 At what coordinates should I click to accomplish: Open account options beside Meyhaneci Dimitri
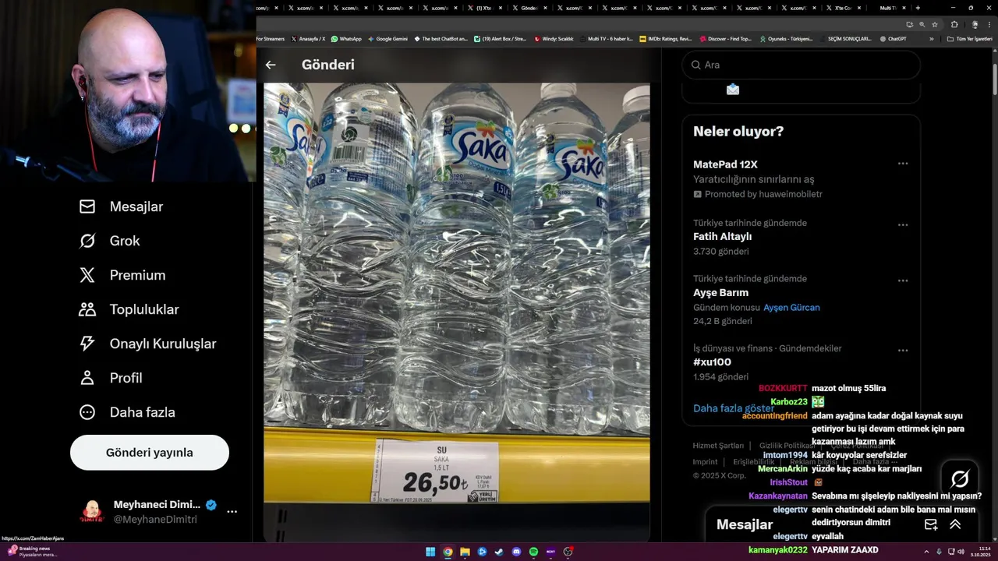[x=232, y=512]
